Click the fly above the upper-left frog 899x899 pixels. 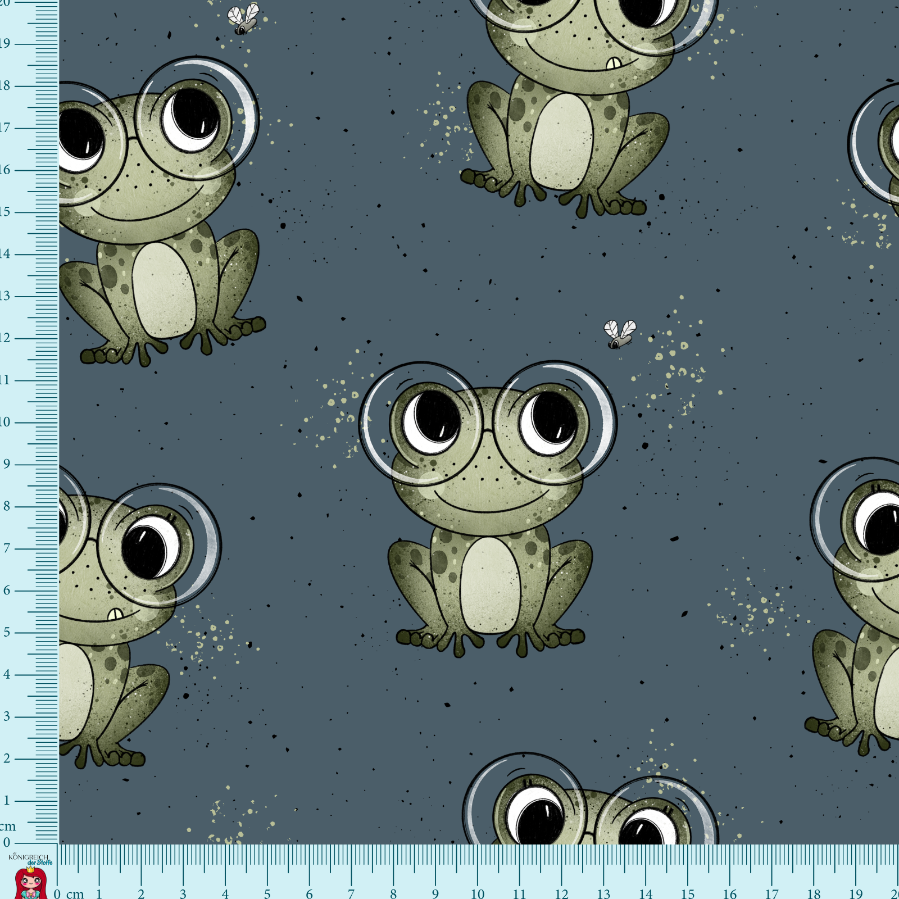click(x=243, y=19)
